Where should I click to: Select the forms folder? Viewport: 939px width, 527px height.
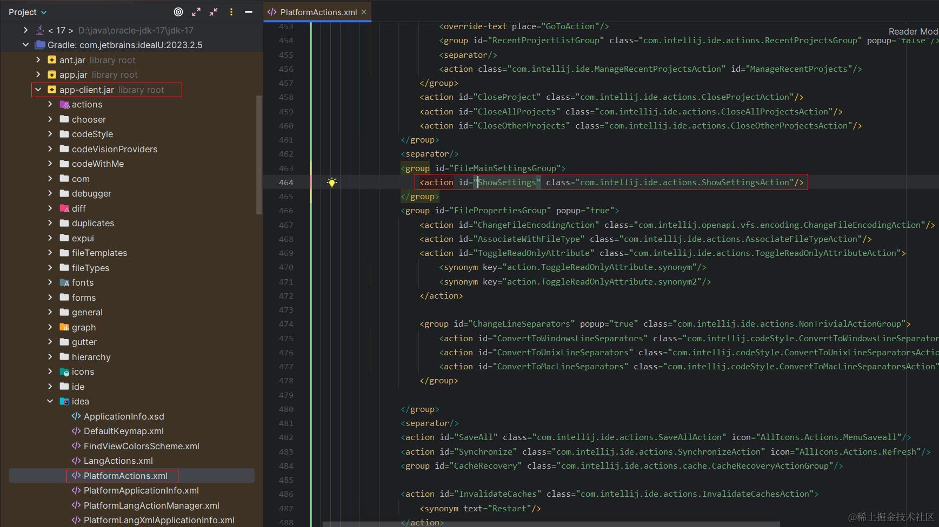point(84,298)
